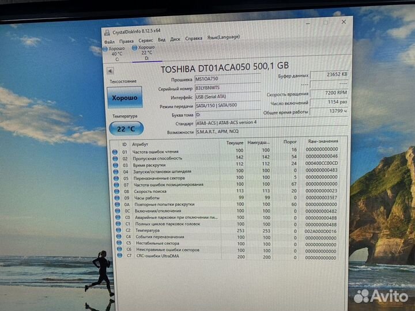Click status icon for attribute 07
Image resolution: width=415 pixels, height=311 pixels.
(x=116, y=185)
